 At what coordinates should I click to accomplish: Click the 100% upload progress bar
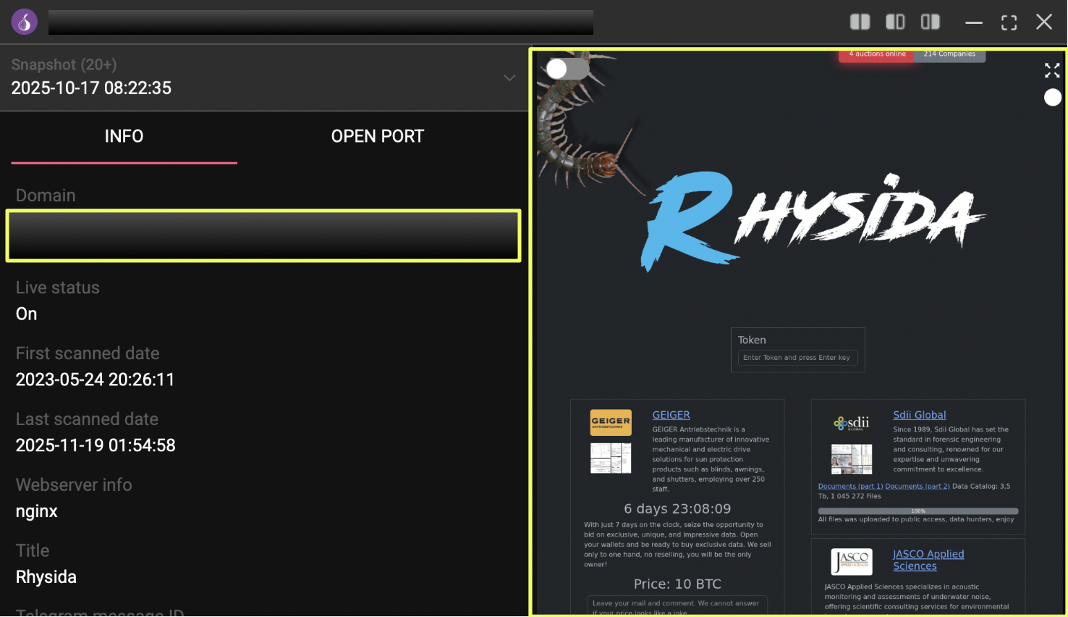click(x=917, y=511)
